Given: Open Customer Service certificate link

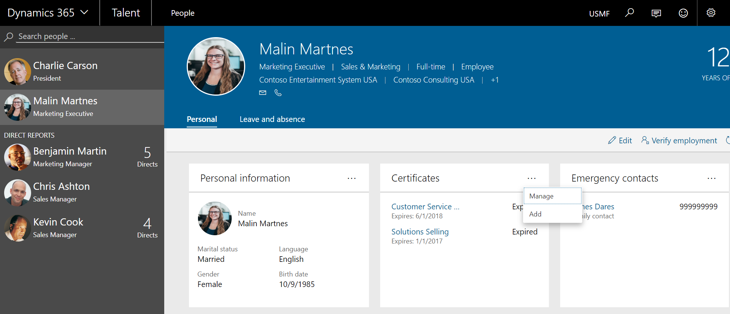Looking at the screenshot, I should [425, 207].
